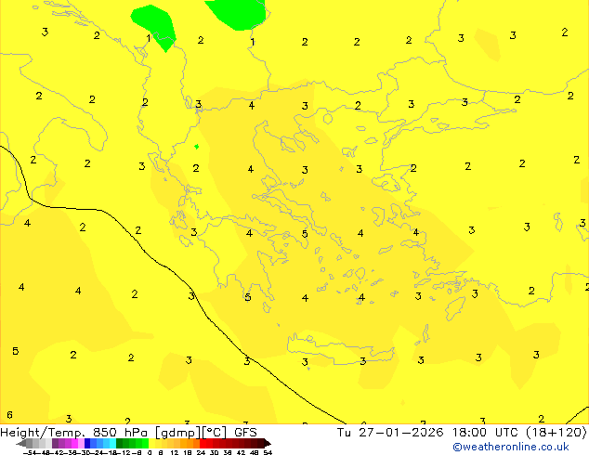This screenshot has width=589, height=455.
Task: Select the darkest green legend color swatch
Action: (119, 443)
